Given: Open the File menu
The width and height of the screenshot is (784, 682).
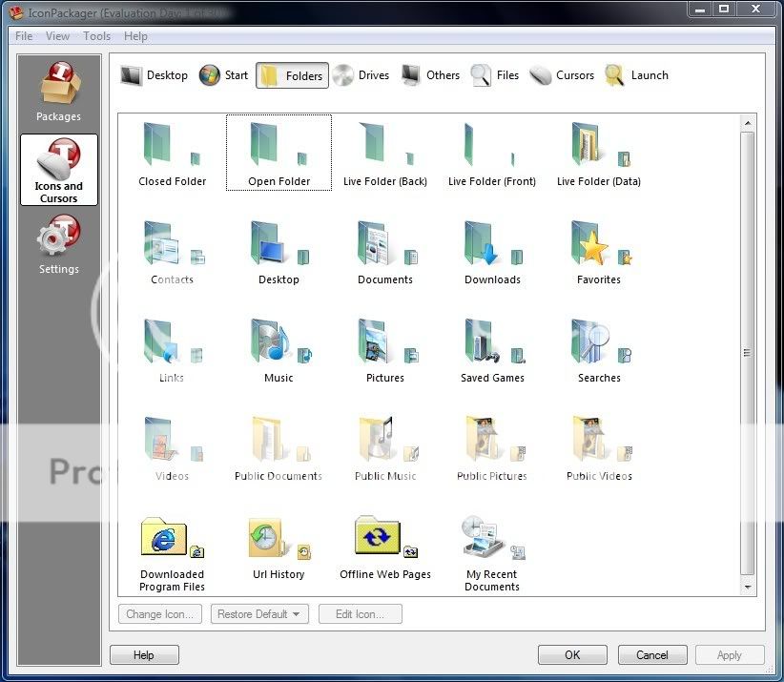Looking at the screenshot, I should (24, 36).
